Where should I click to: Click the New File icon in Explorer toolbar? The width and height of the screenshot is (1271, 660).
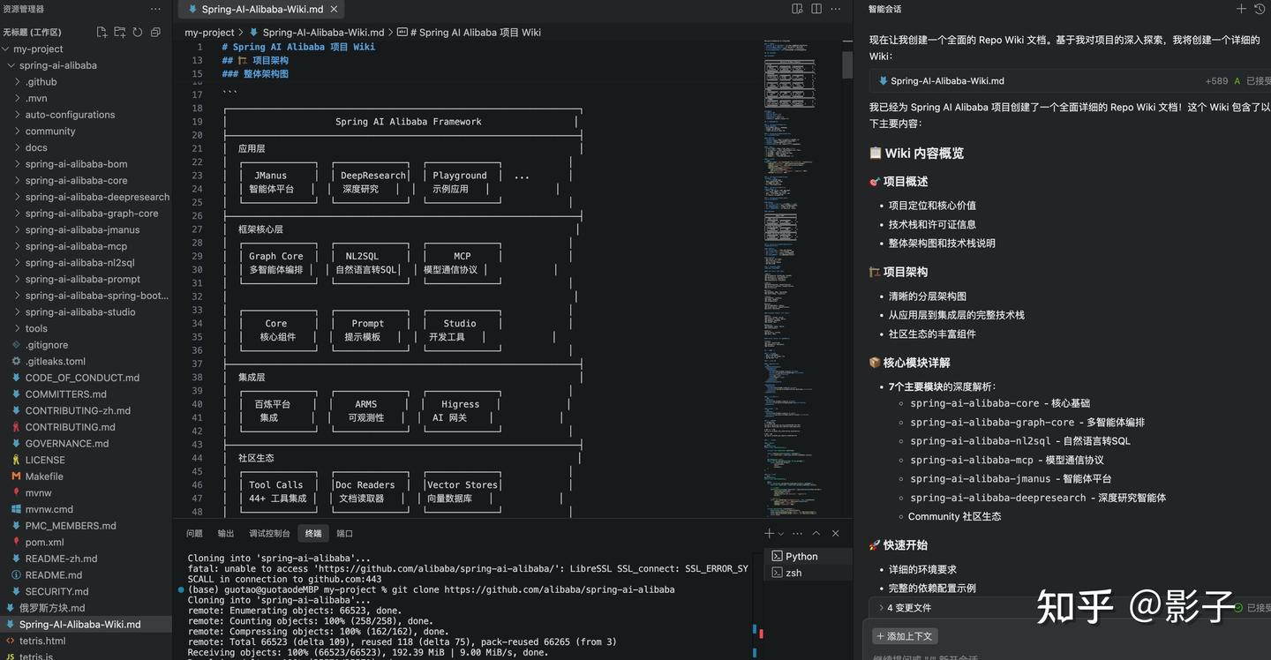pos(102,31)
